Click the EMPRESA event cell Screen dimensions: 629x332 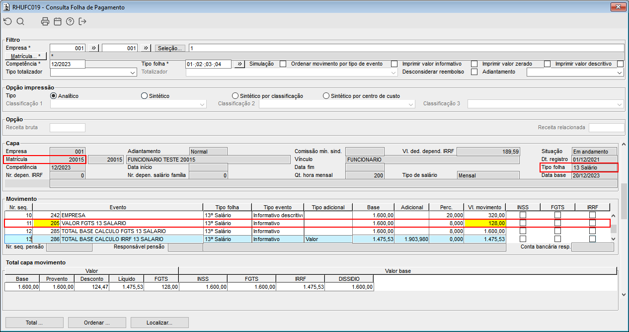(131, 215)
